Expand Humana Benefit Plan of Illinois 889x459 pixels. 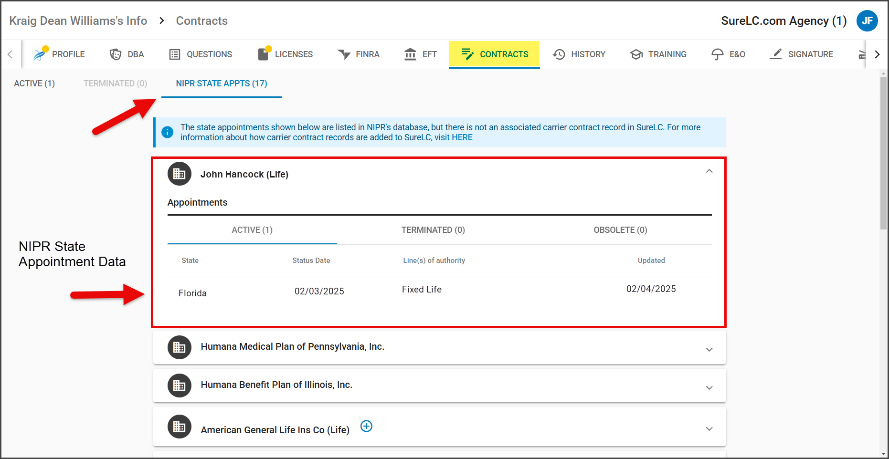click(709, 388)
